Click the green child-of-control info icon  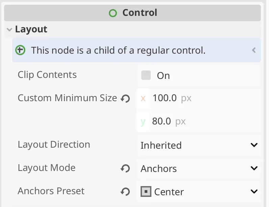[x=20, y=50]
